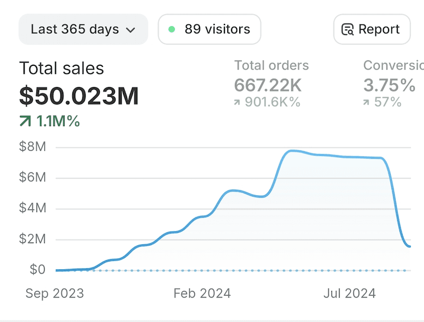Viewport: 424px width, 322px height.
Task: Click the Jul 2024 axis label
Action: pyautogui.click(x=349, y=293)
